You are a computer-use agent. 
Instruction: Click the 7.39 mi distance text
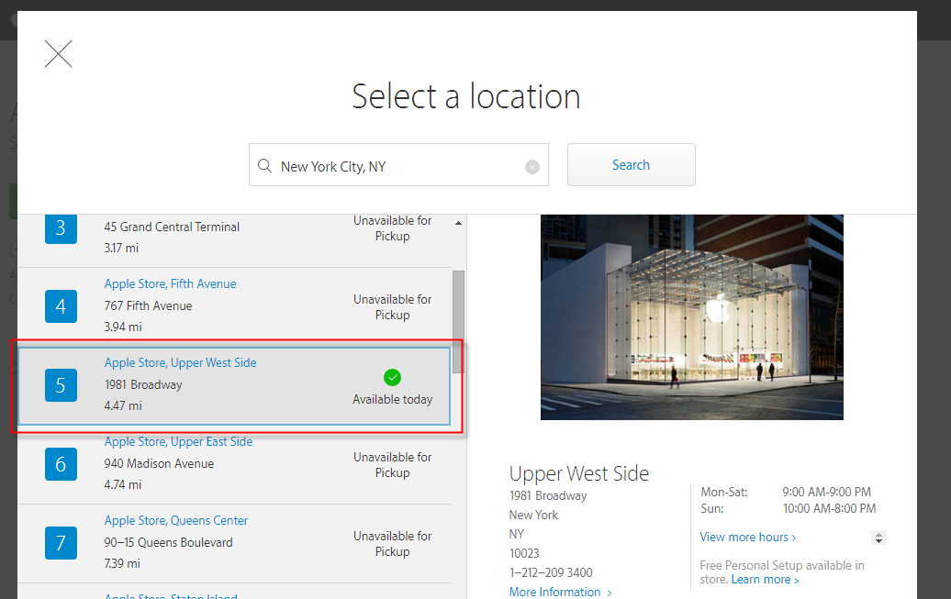122,563
